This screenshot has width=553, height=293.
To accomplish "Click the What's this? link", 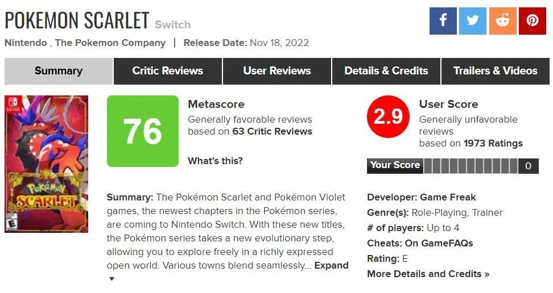I will [215, 161].
